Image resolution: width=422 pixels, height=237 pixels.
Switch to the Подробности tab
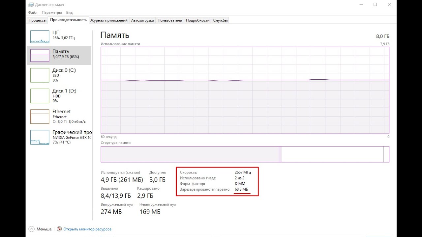tap(197, 20)
